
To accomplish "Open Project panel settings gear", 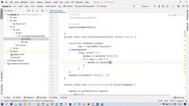I will pos(43,11).
